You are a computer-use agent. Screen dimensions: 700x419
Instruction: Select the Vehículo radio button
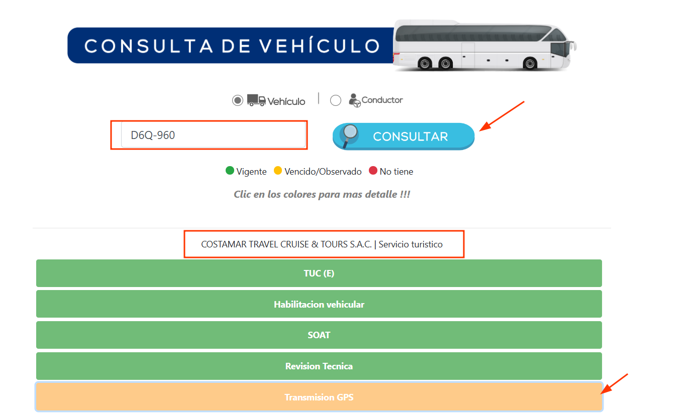click(x=238, y=100)
